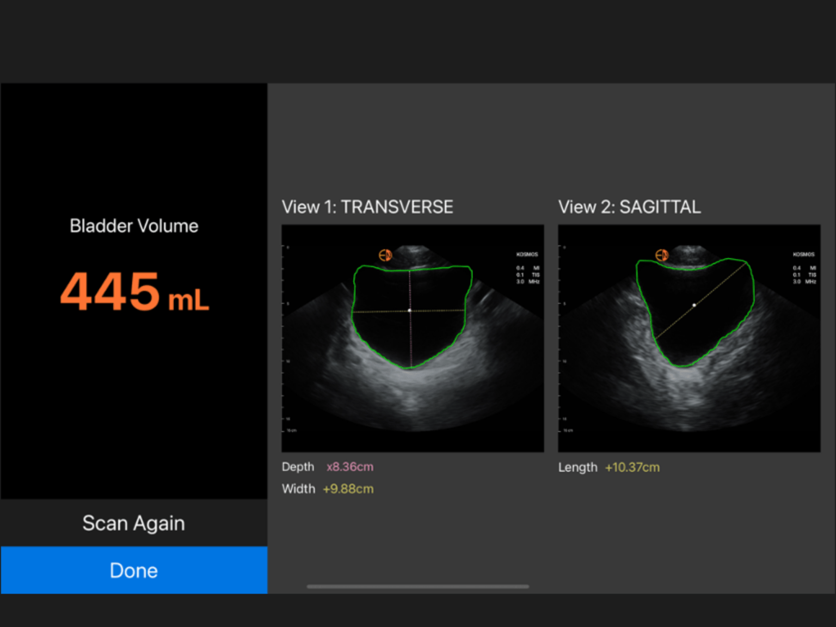Toggle the Depth measurement marked x8.36cm
Screen dimensions: 836x627
pyautogui.click(x=327, y=467)
